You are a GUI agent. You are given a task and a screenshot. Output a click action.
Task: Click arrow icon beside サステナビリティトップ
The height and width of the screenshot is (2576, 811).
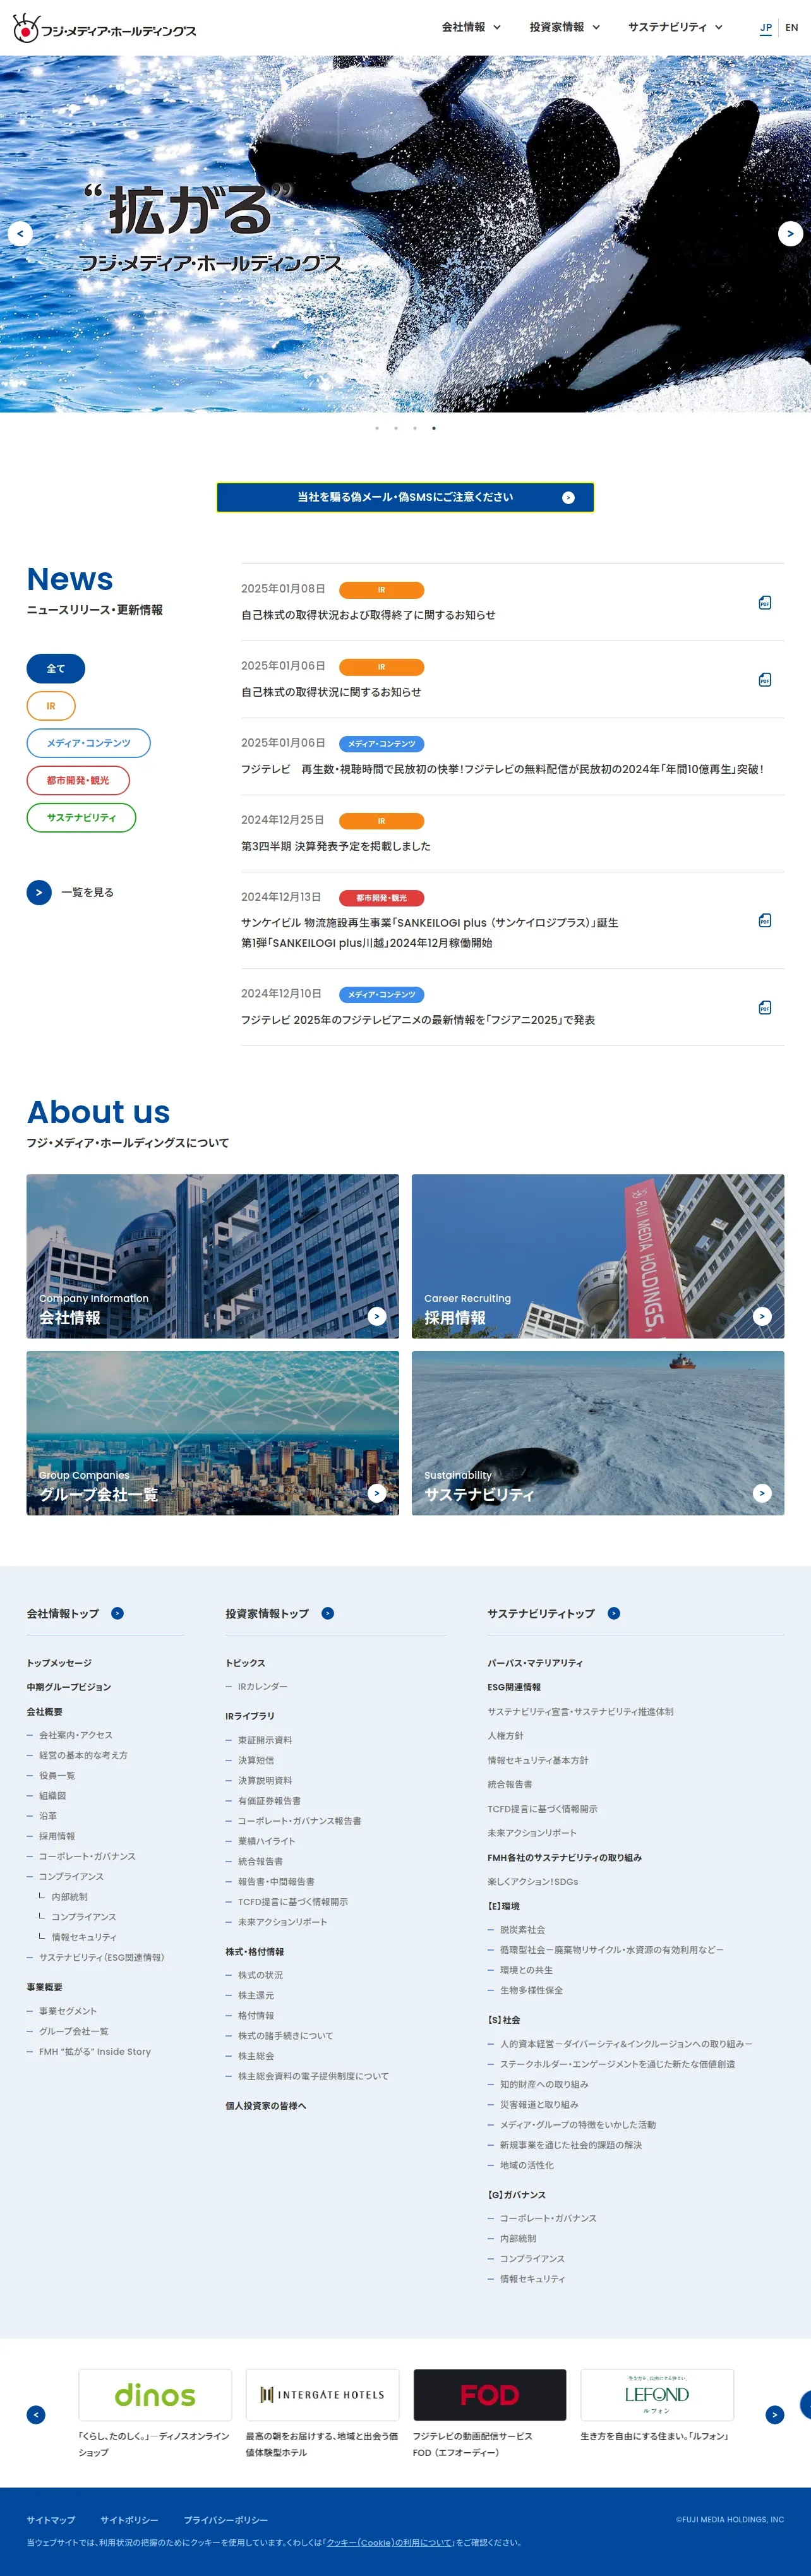click(x=614, y=1613)
